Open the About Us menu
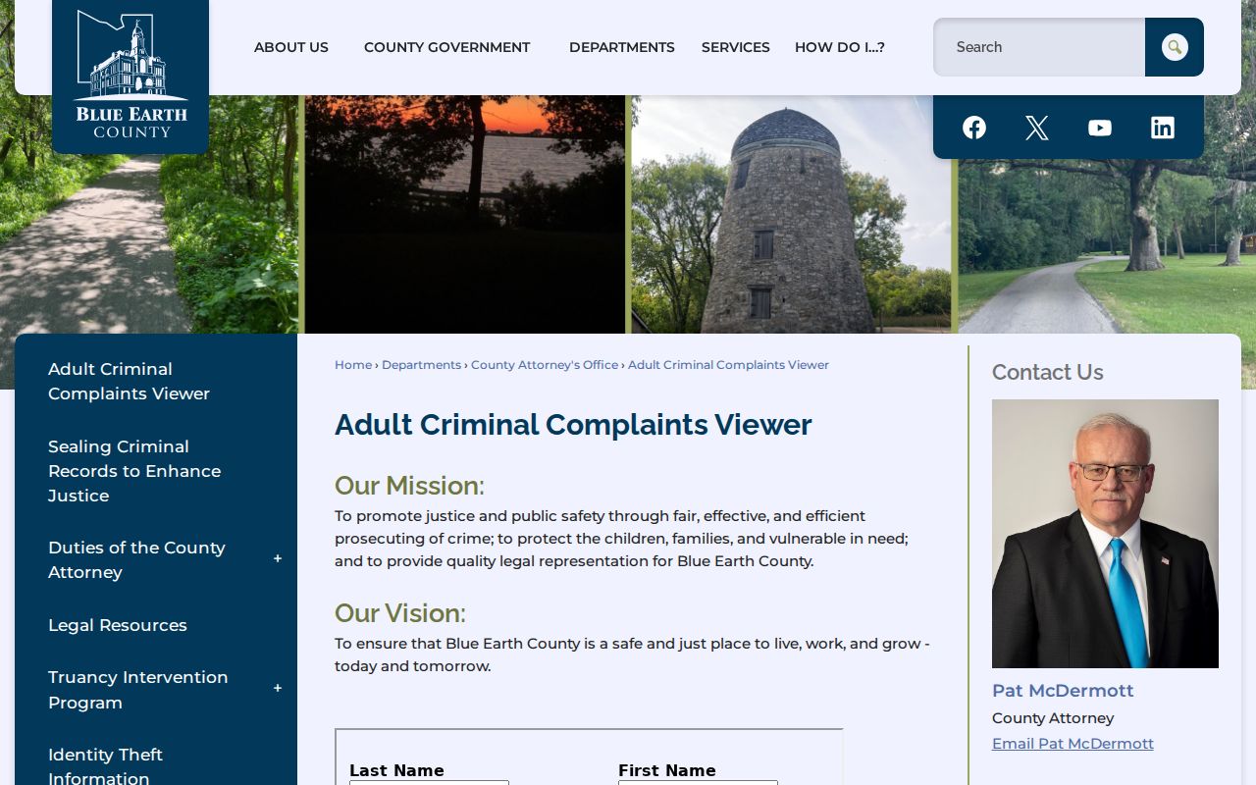Image resolution: width=1256 pixels, height=785 pixels. click(291, 47)
